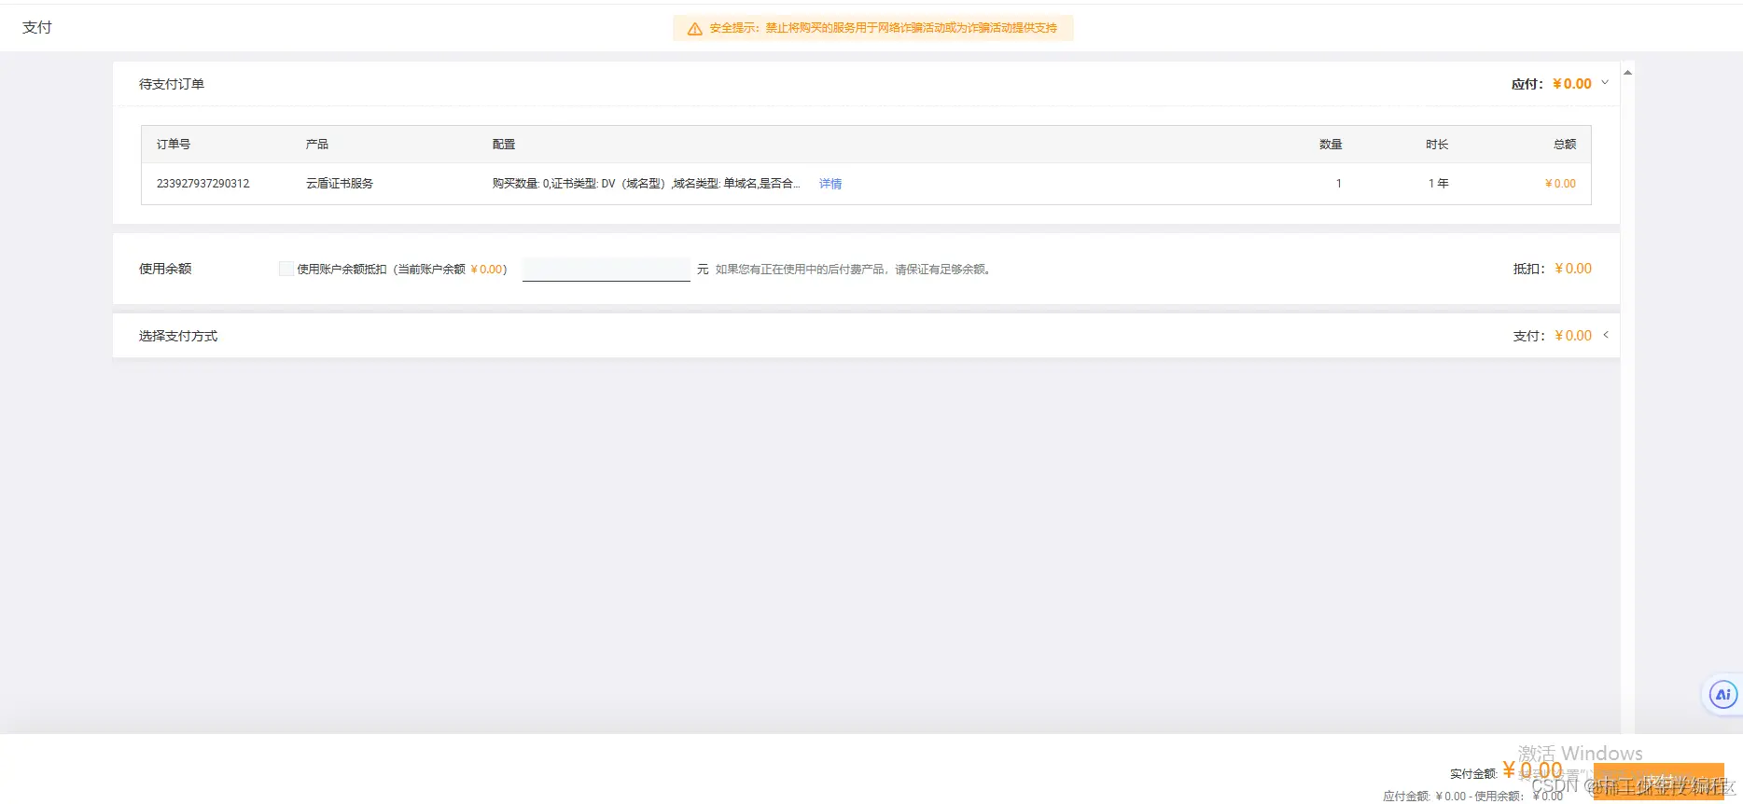Screen dimensions: 1743x804
Task: Click the 支付 page title
Action: [37, 27]
